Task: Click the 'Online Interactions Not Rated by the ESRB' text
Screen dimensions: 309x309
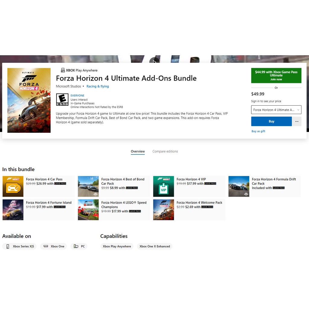Action: pyautogui.click(x=97, y=107)
